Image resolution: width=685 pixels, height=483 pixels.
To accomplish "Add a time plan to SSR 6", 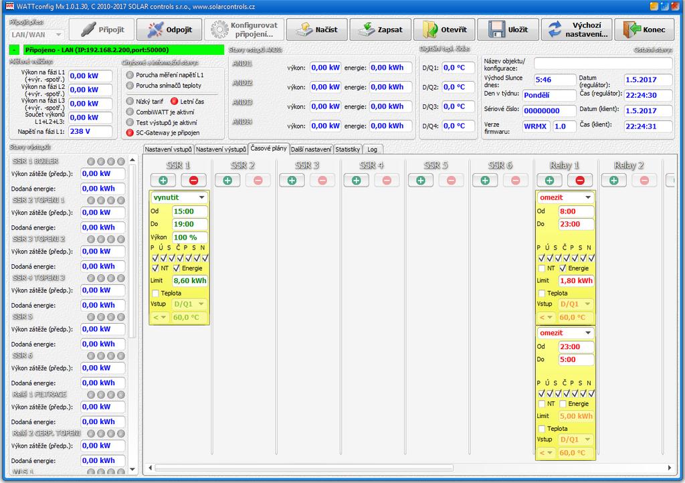I will click(485, 181).
